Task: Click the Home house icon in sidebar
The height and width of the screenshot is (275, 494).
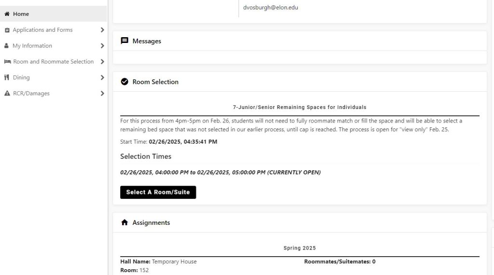Action: coord(7,14)
